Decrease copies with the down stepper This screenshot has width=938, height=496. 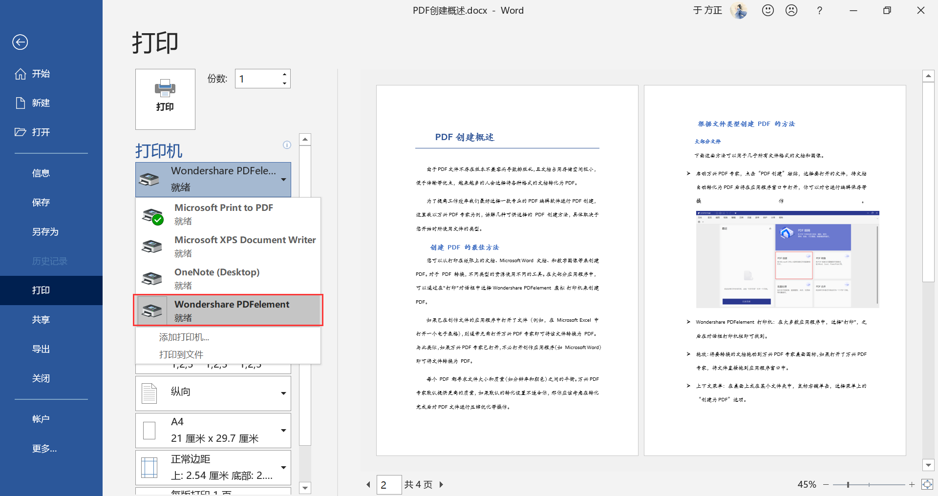point(284,83)
